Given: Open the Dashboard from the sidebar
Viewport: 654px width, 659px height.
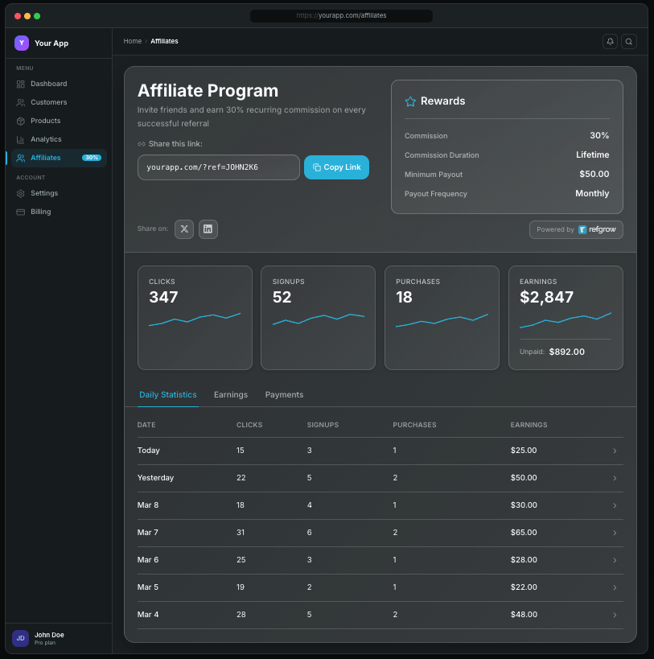Looking at the screenshot, I should (48, 84).
